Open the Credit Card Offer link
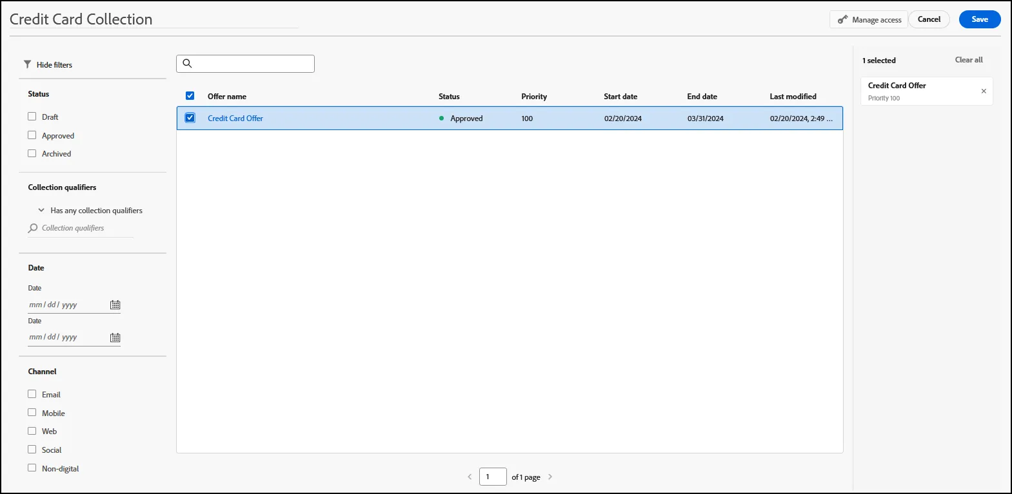The width and height of the screenshot is (1012, 494). (x=235, y=119)
